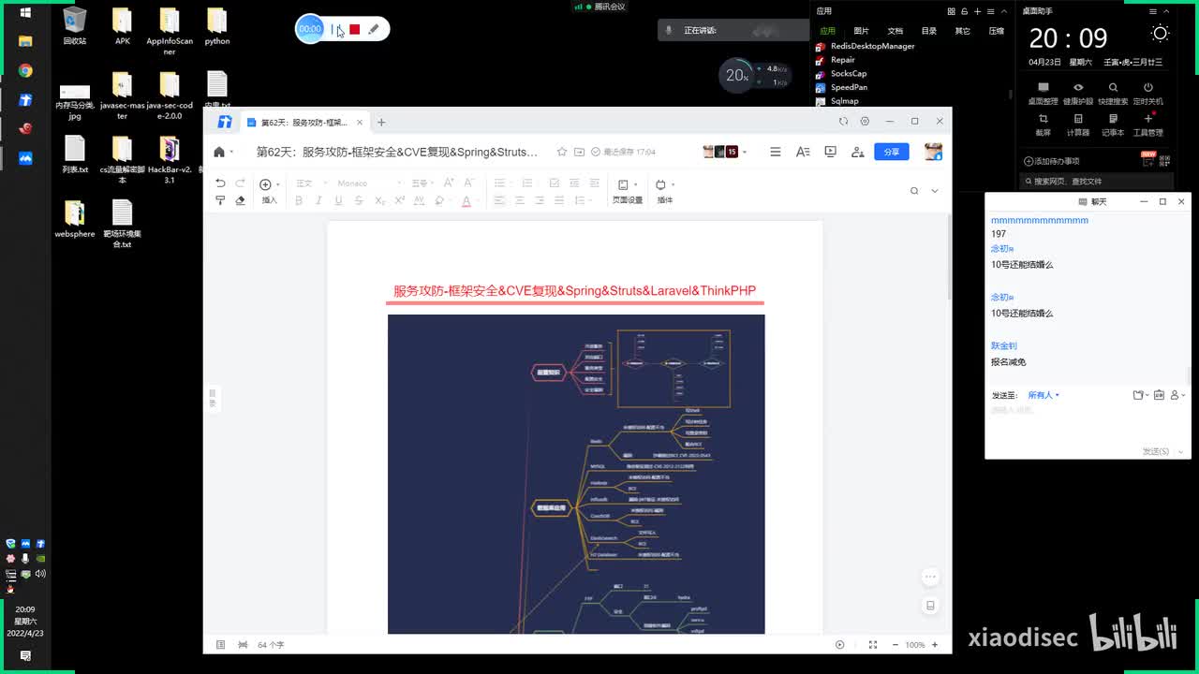Star the document as favorite
Image resolution: width=1199 pixels, height=674 pixels.
(x=562, y=152)
